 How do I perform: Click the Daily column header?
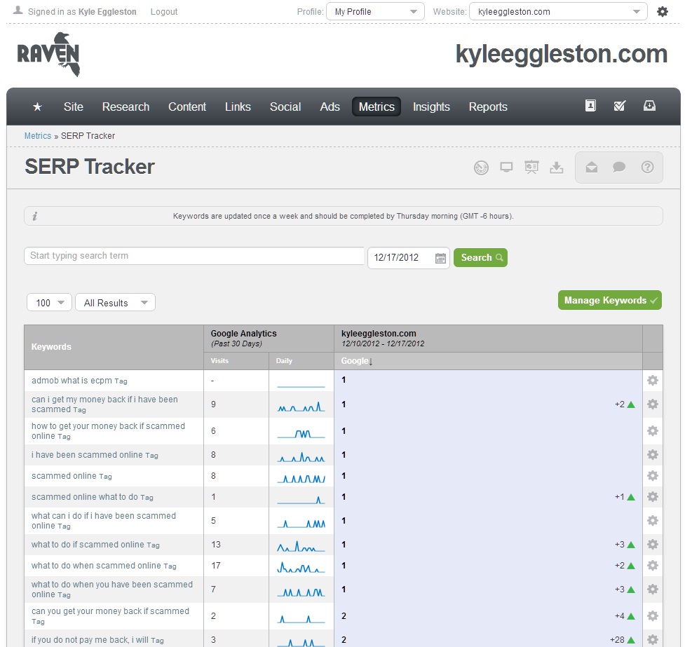(x=284, y=361)
